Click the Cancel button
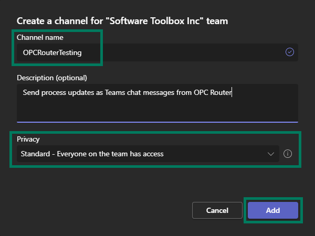This screenshot has height=236, width=315. coord(217,210)
